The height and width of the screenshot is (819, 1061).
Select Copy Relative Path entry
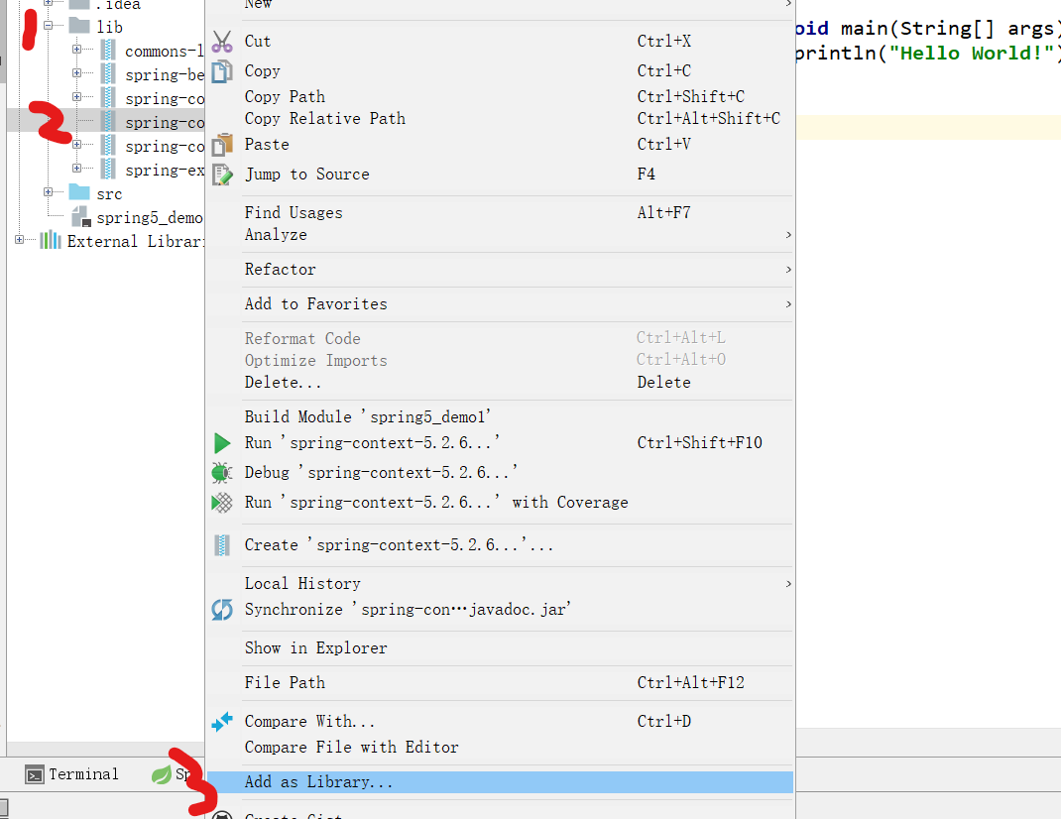tap(500, 118)
